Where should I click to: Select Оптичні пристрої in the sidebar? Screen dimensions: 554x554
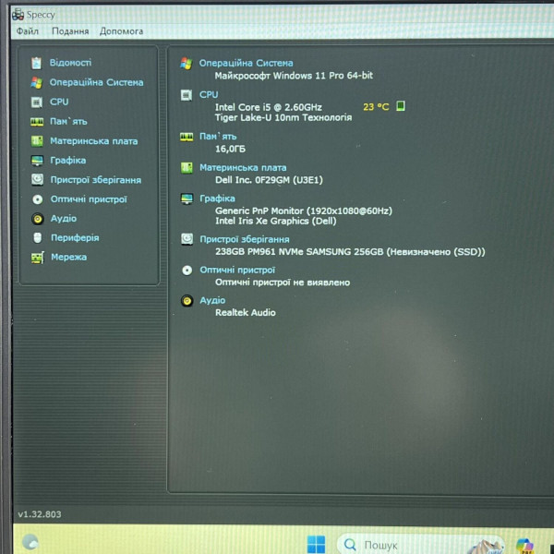pos(89,199)
